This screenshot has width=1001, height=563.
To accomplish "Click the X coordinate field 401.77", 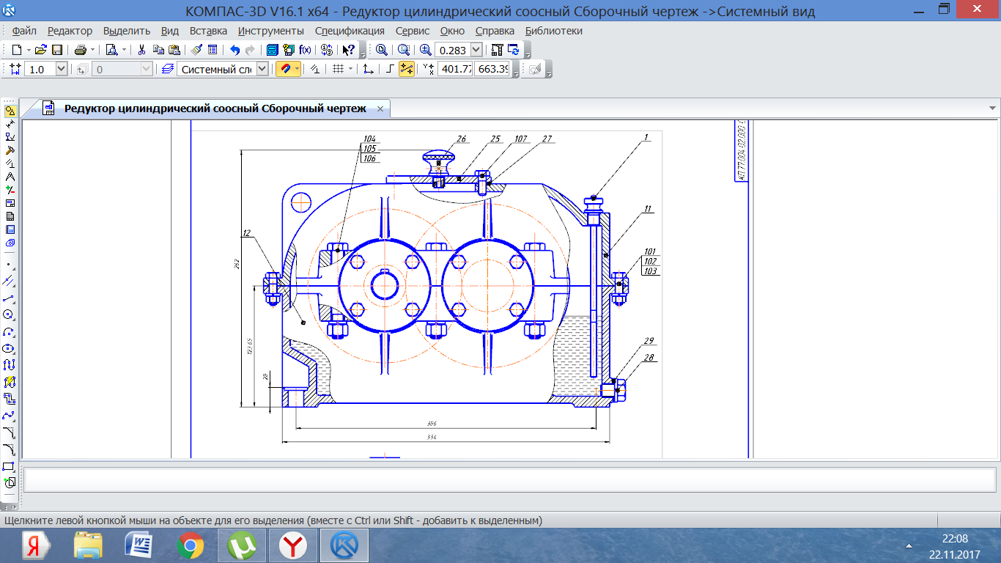I will tap(454, 69).
